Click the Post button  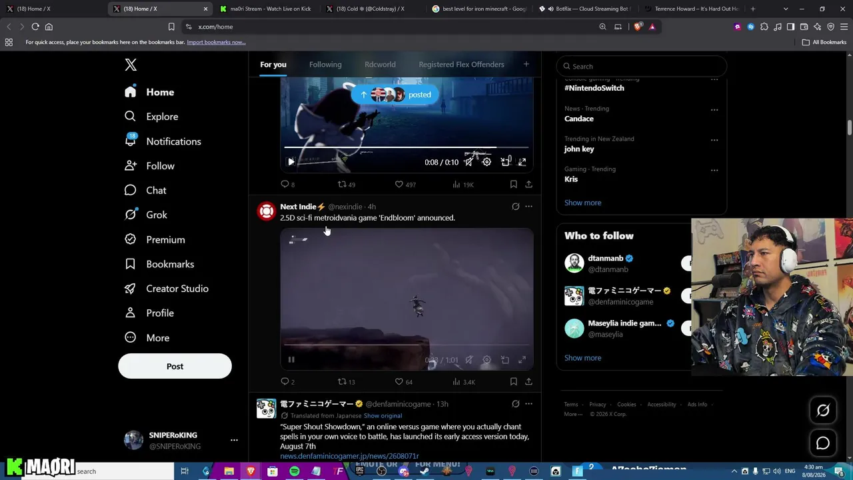(x=175, y=366)
